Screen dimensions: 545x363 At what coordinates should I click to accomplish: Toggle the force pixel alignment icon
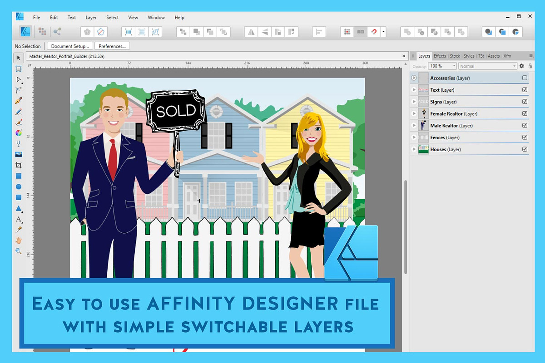347,32
